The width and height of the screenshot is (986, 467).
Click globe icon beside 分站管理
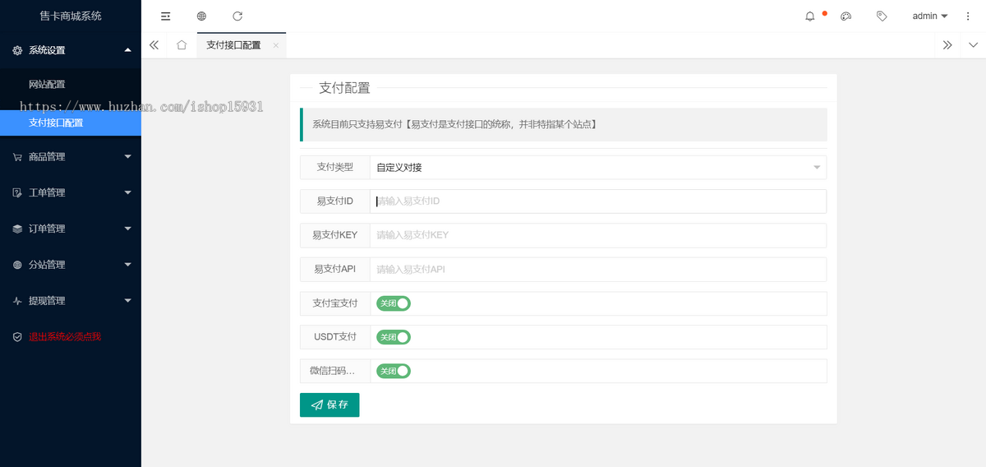coord(17,265)
